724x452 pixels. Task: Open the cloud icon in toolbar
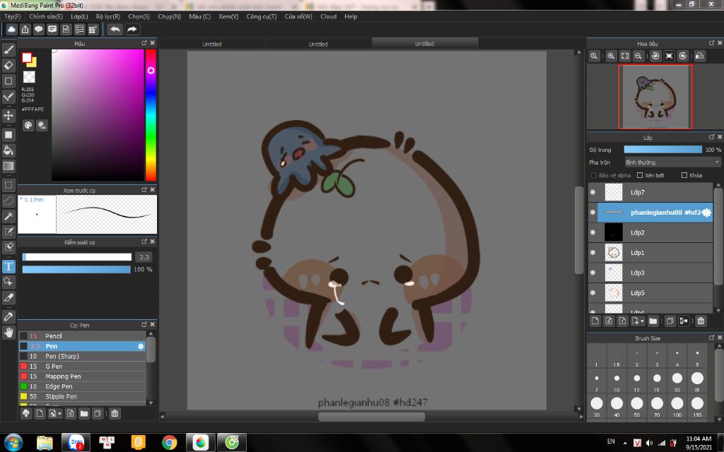pos(11,30)
